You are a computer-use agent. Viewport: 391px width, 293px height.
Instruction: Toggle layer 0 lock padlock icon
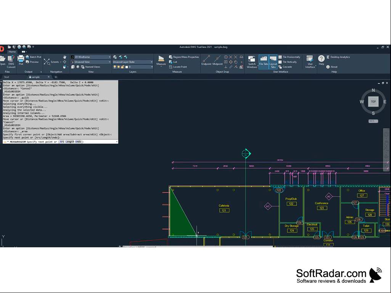[122, 67]
